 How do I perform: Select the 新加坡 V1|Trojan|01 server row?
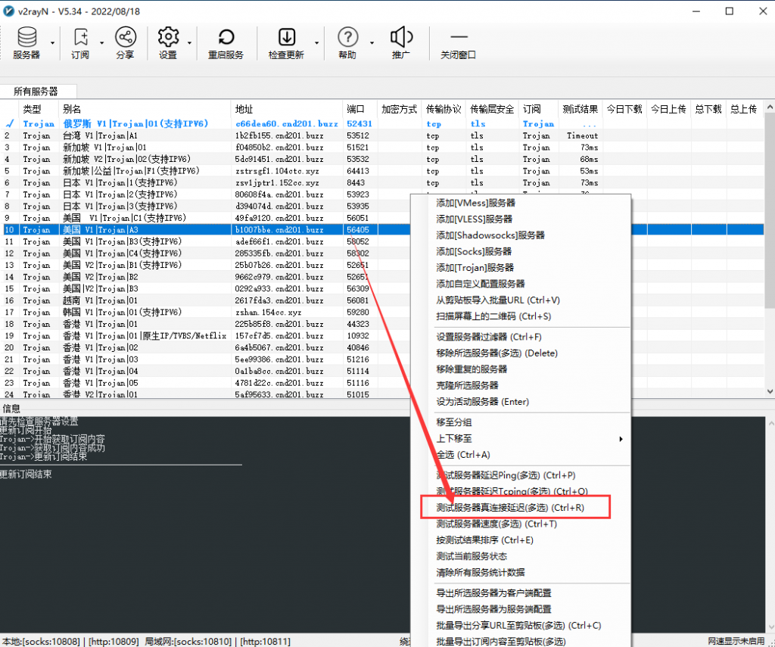click(382, 148)
